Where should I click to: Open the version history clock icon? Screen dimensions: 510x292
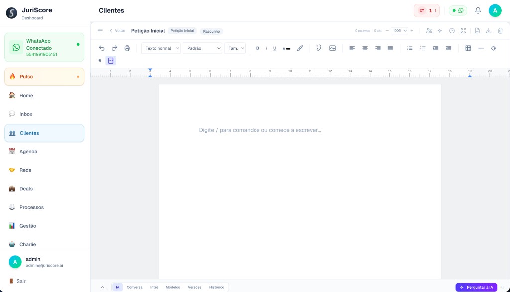point(451,31)
